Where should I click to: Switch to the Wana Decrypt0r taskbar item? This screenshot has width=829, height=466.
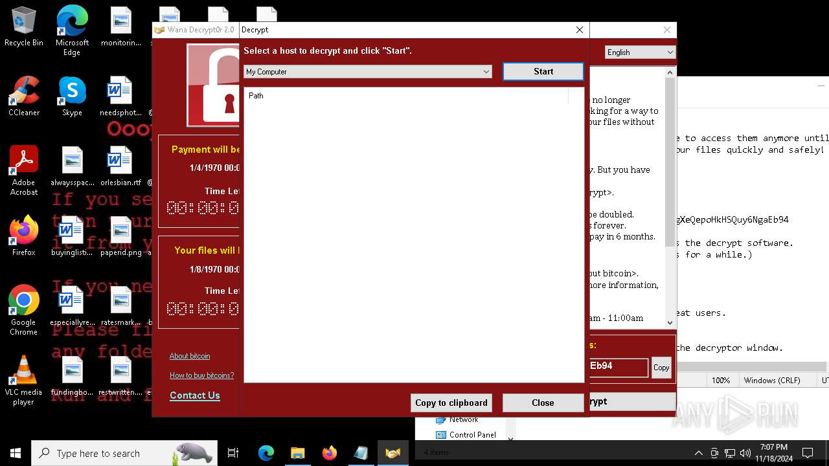point(392,453)
